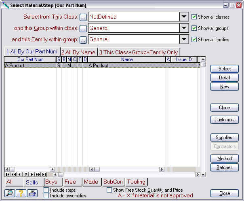The height and width of the screenshot is (201, 244).
Task: Open help with the question mark icon
Action: (x=21, y=193)
